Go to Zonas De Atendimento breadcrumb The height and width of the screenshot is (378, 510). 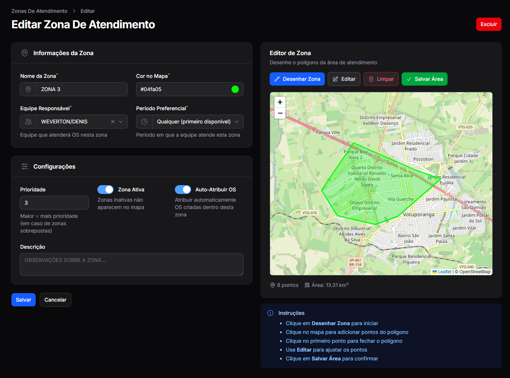(39, 11)
